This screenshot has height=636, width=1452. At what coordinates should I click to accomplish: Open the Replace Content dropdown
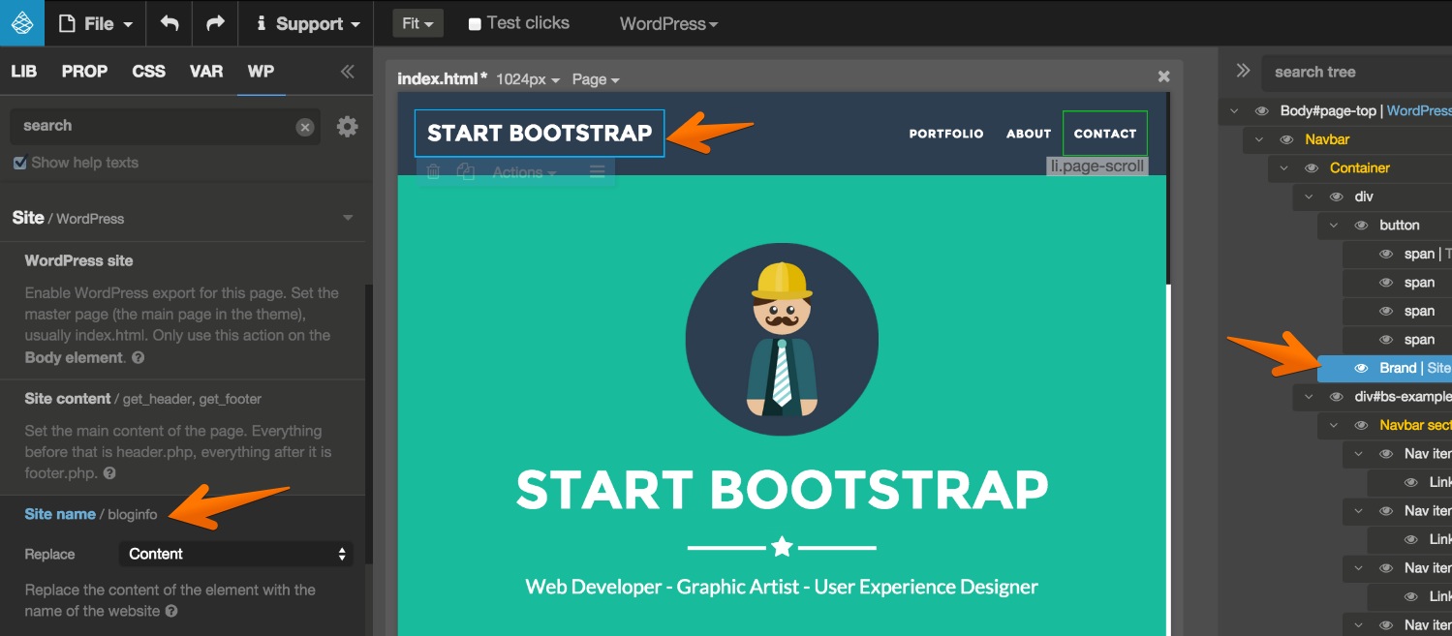[236, 554]
